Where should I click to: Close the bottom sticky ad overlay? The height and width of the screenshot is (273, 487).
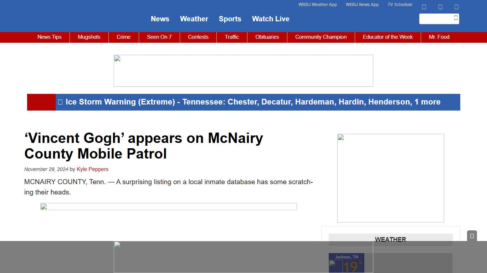coord(472,236)
